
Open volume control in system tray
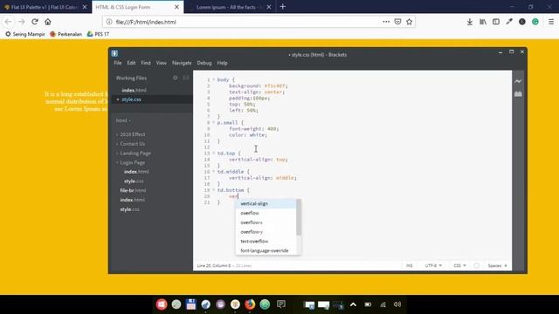(x=397, y=304)
